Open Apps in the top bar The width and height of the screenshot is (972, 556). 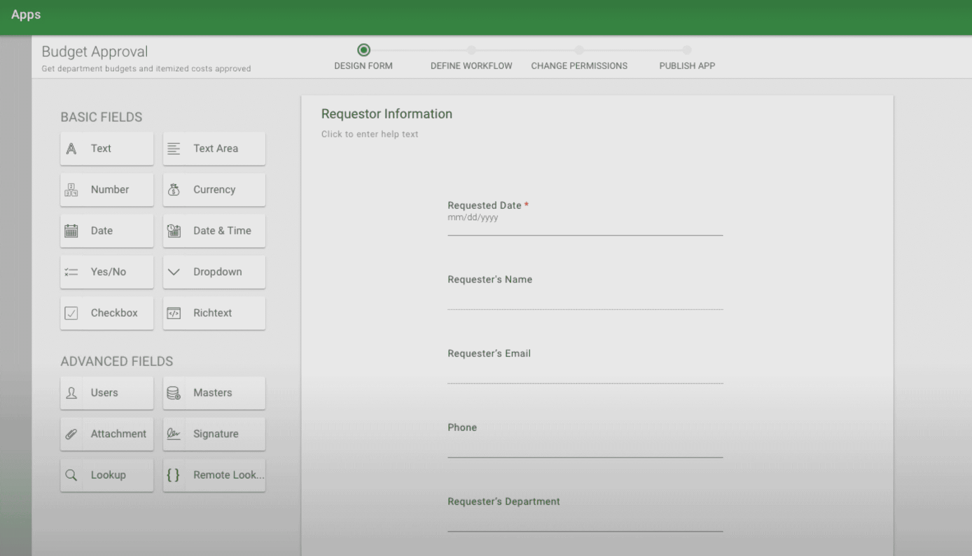click(x=26, y=15)
